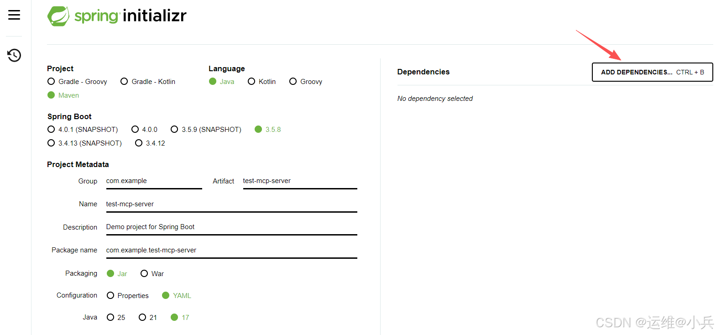Click the Group input field
The width and height of the screenshot is (716, 335).
click(154, 181)
